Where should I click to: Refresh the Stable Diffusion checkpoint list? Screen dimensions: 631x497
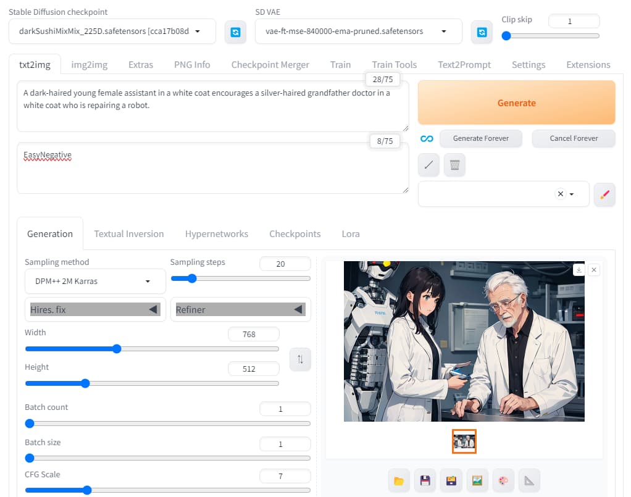(235, 32)
